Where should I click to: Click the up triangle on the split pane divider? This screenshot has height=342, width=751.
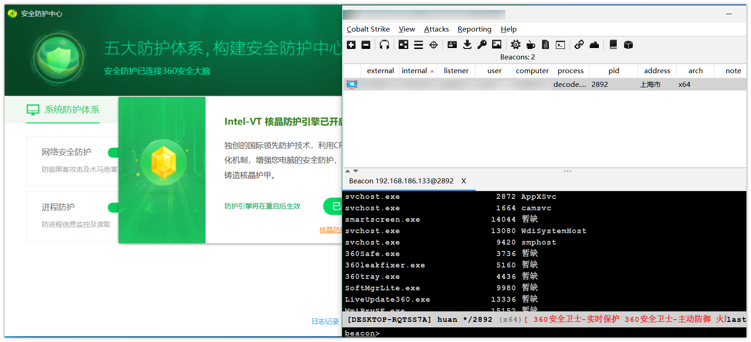point(347,171)
